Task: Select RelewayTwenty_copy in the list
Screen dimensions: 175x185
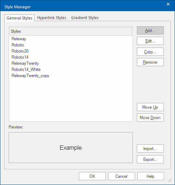Action: 30,76
